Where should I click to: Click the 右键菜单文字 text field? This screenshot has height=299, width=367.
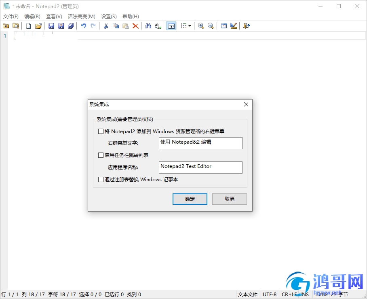click(x=200, y=143)
